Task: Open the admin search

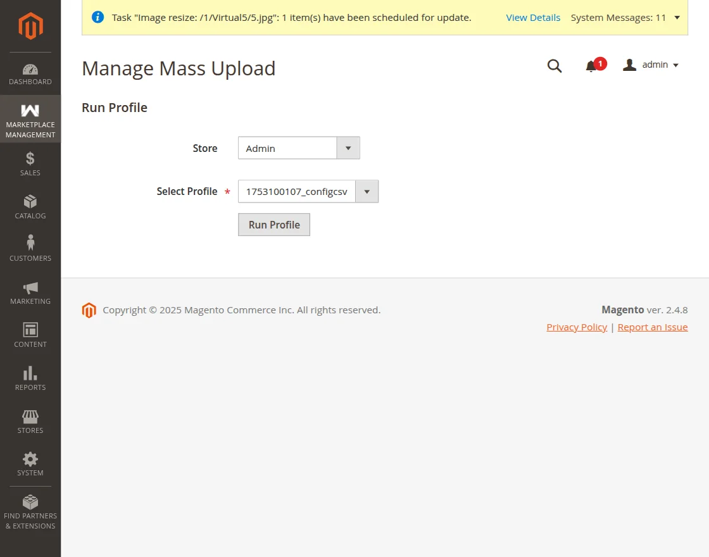Action: click(555, 66)
